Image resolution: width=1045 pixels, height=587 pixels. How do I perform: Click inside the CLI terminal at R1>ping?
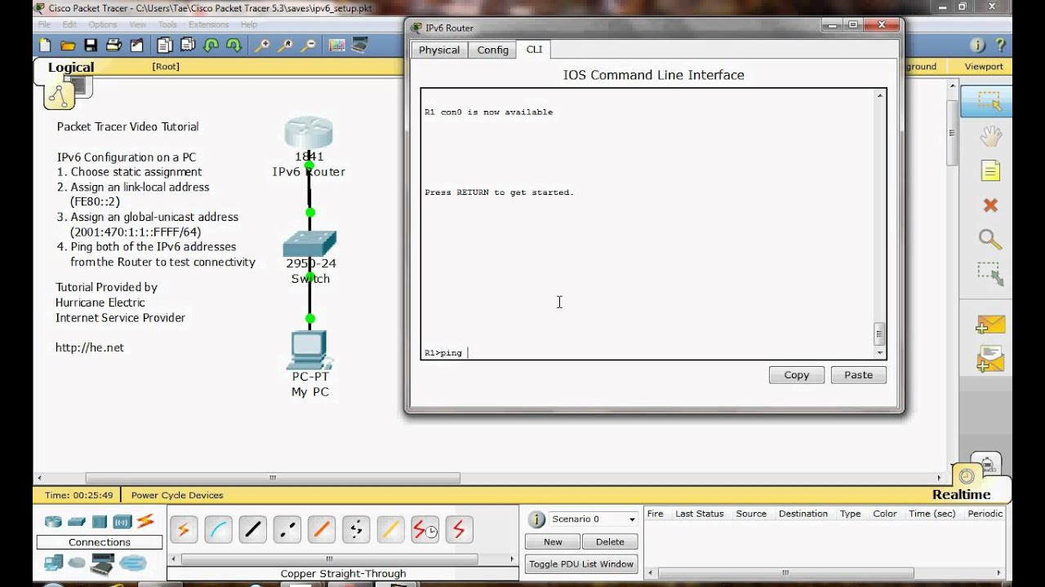coord(445,353)
